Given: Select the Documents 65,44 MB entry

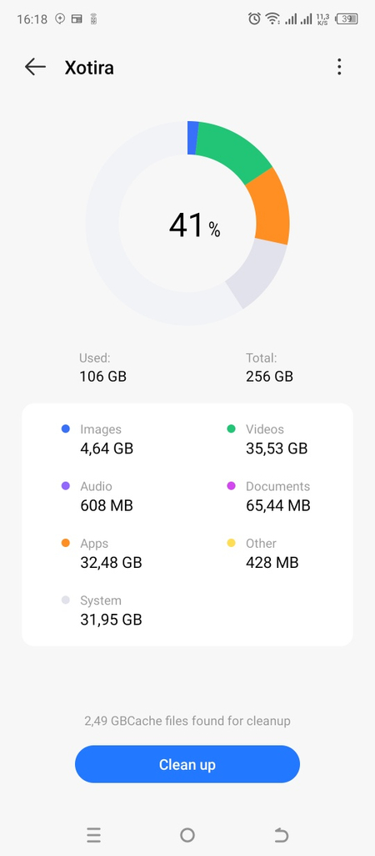Looking at the screenshot, I should pos(268,496).
